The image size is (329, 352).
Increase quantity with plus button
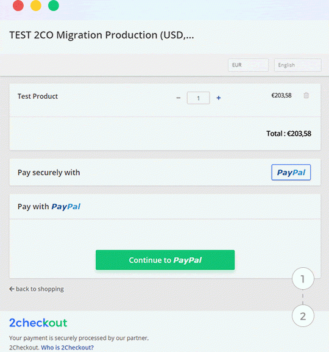[x=219, y=98]
